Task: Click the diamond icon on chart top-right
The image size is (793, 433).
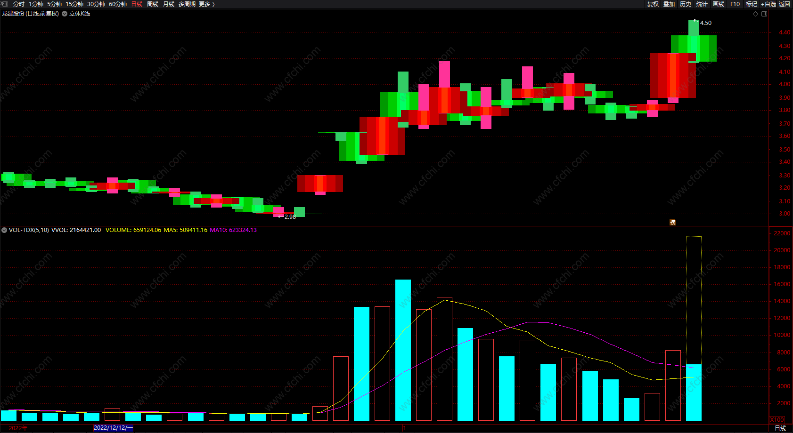Action: pos(756,14)
